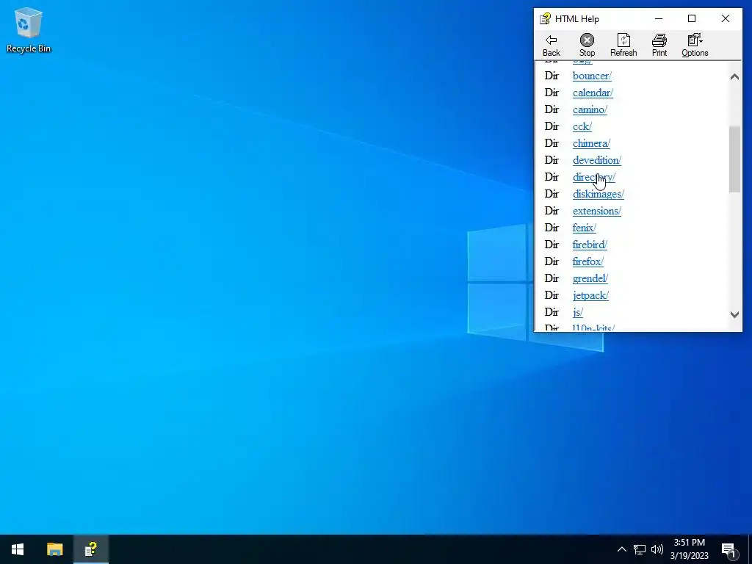Show hidden system tray icons
752x564 pixels.
[621, 549]
